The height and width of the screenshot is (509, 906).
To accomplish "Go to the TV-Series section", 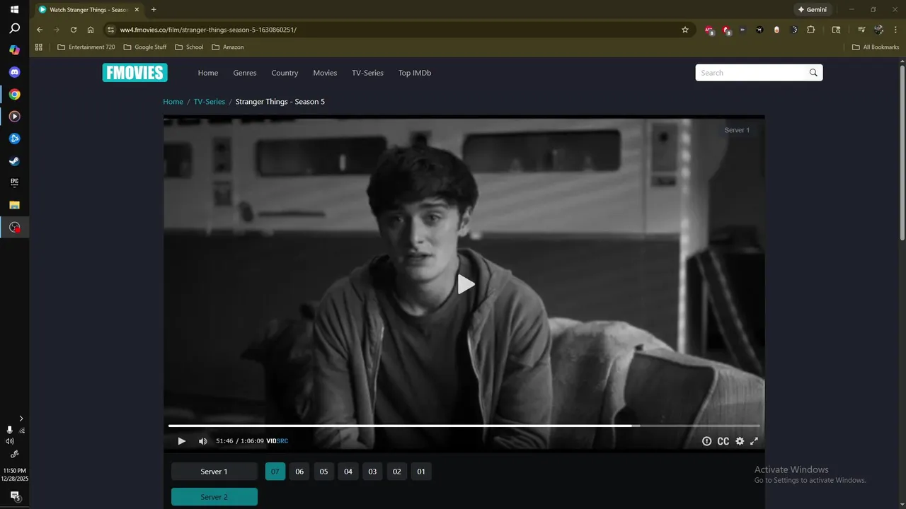I will coord(367,73).
